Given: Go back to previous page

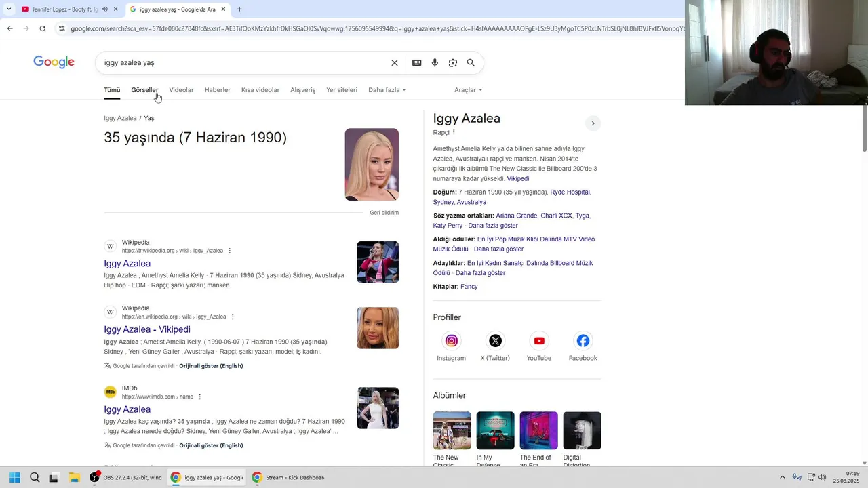Looking at the screenshot, I should tap(9, 28).
